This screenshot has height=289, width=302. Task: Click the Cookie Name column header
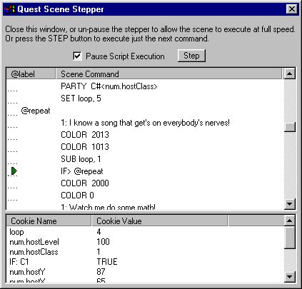[49, 221]
